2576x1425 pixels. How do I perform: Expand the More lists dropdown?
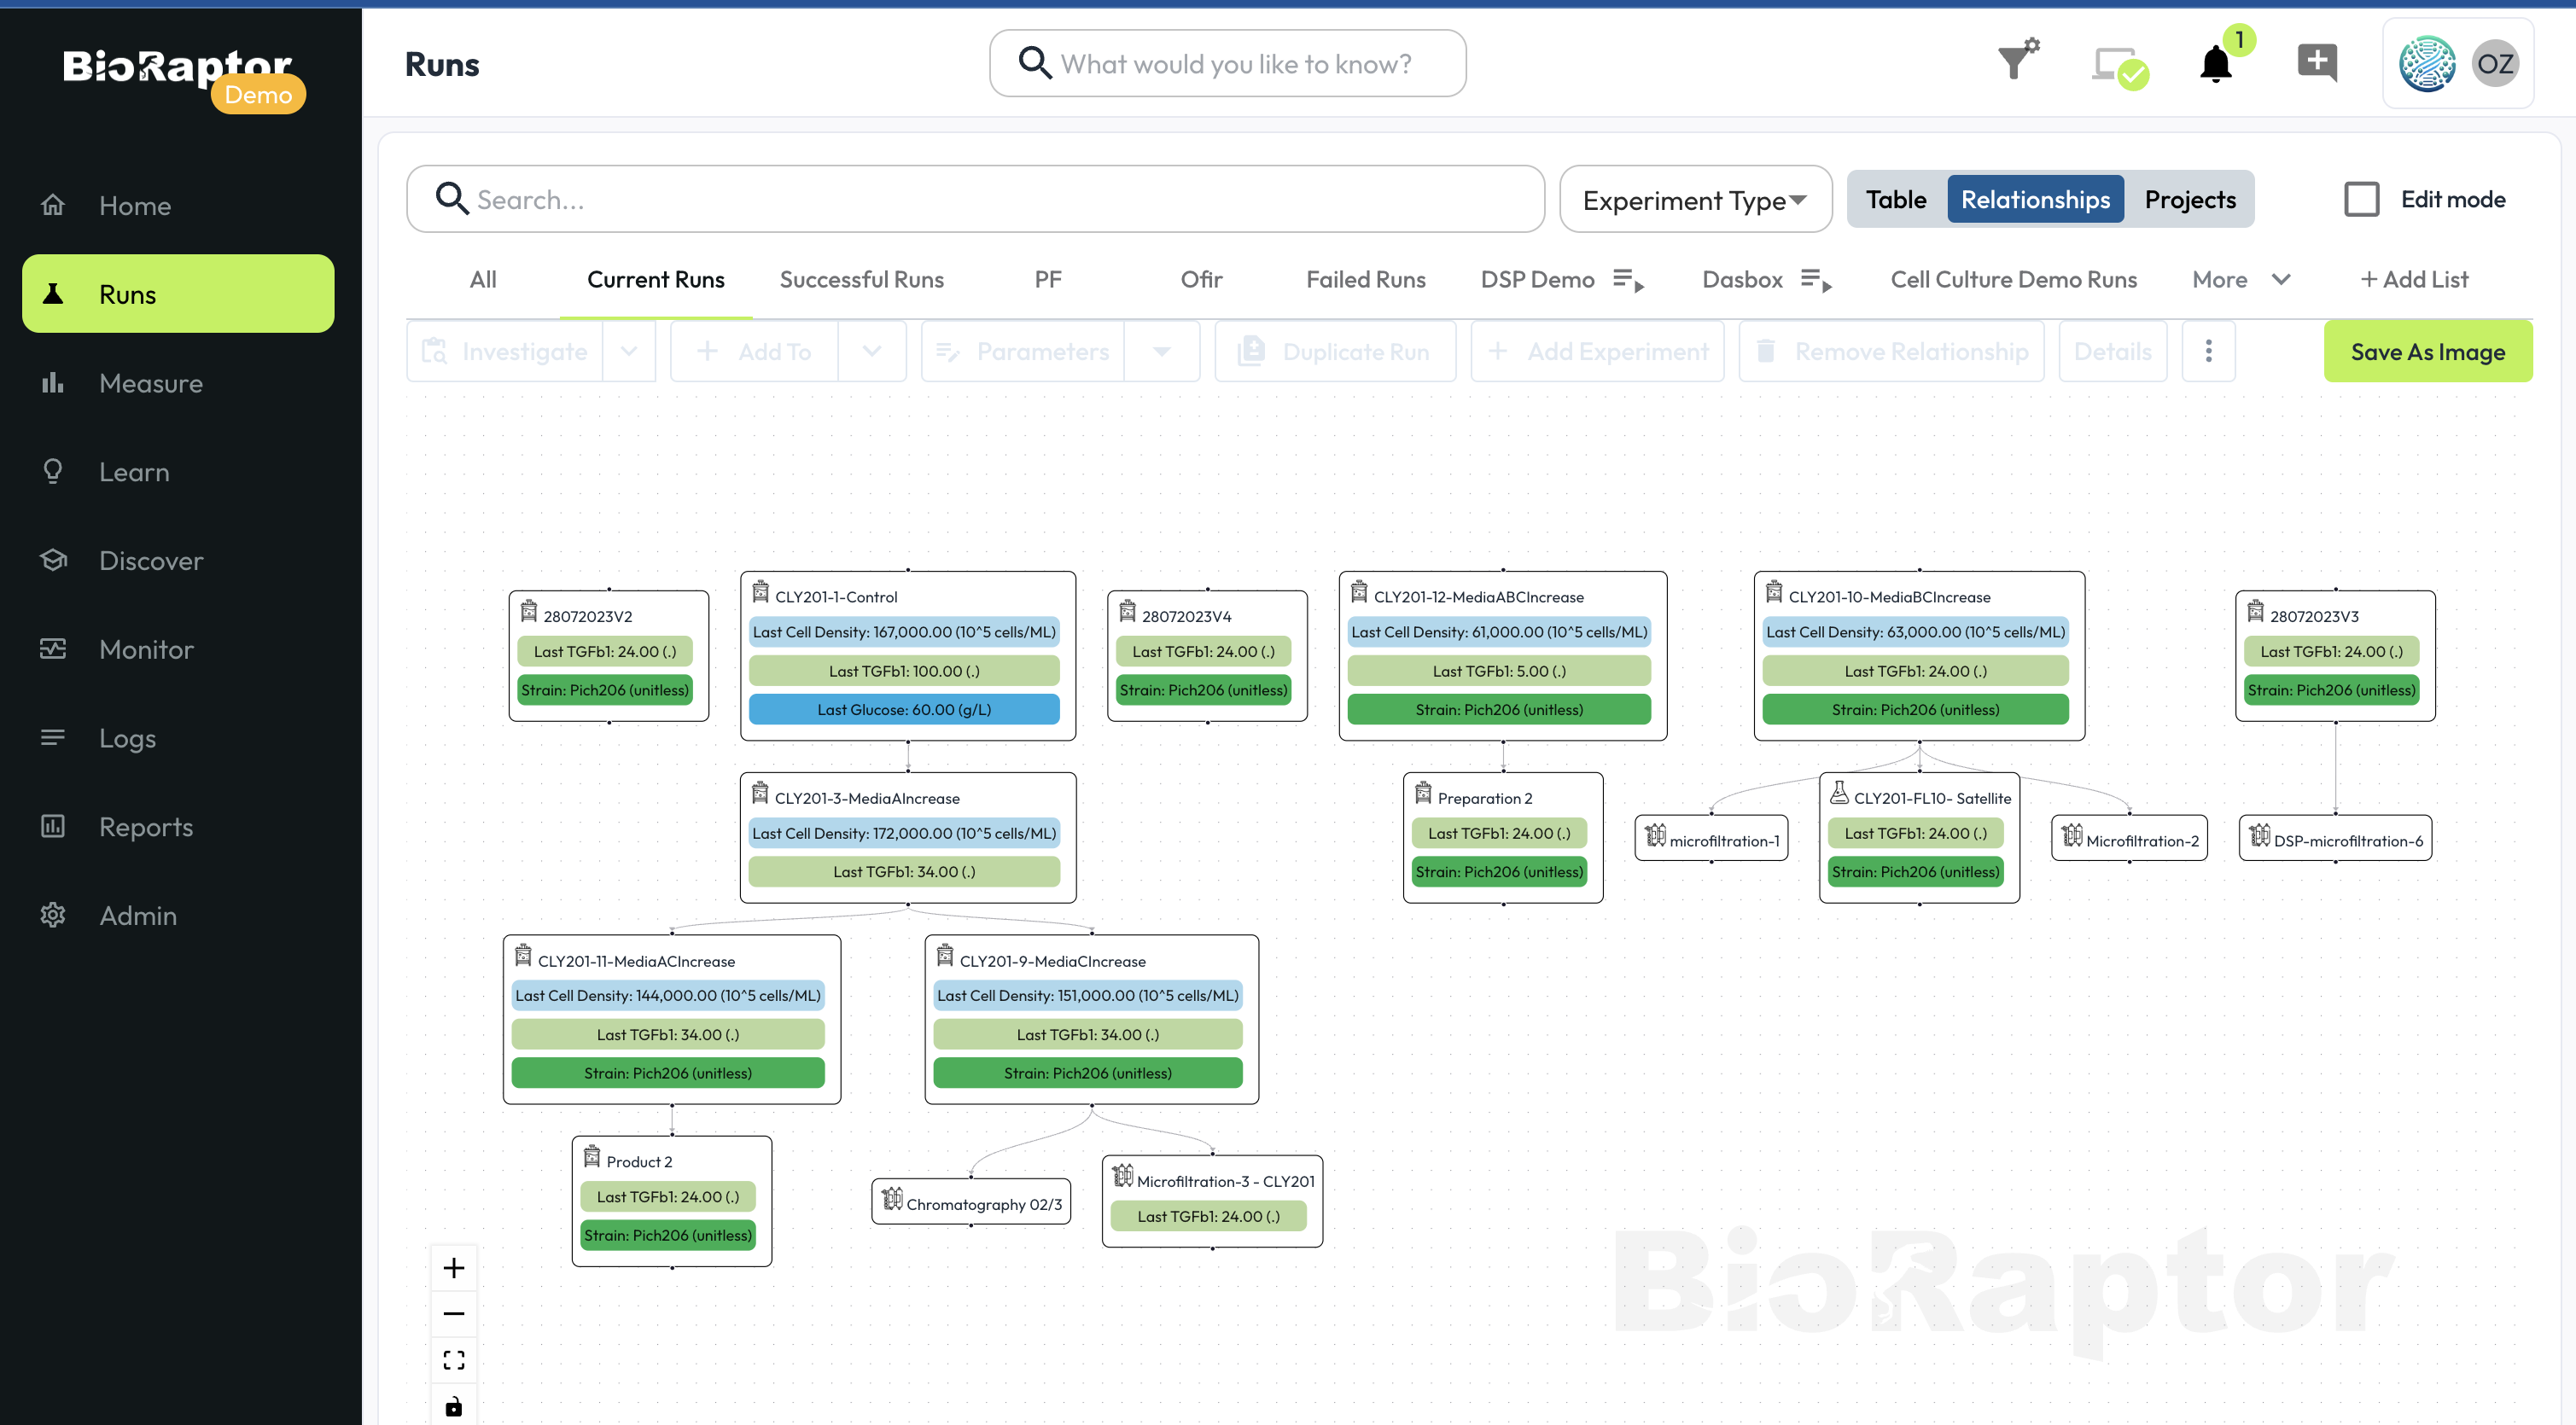tap(2241, 280)
